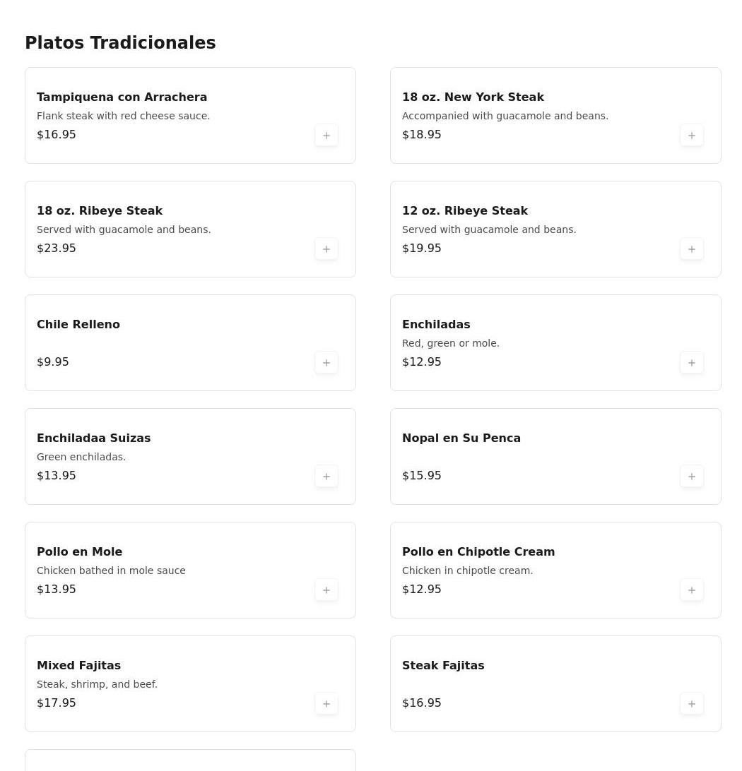Add Tampiquena con Arrachera to order

tap(326, 136)
